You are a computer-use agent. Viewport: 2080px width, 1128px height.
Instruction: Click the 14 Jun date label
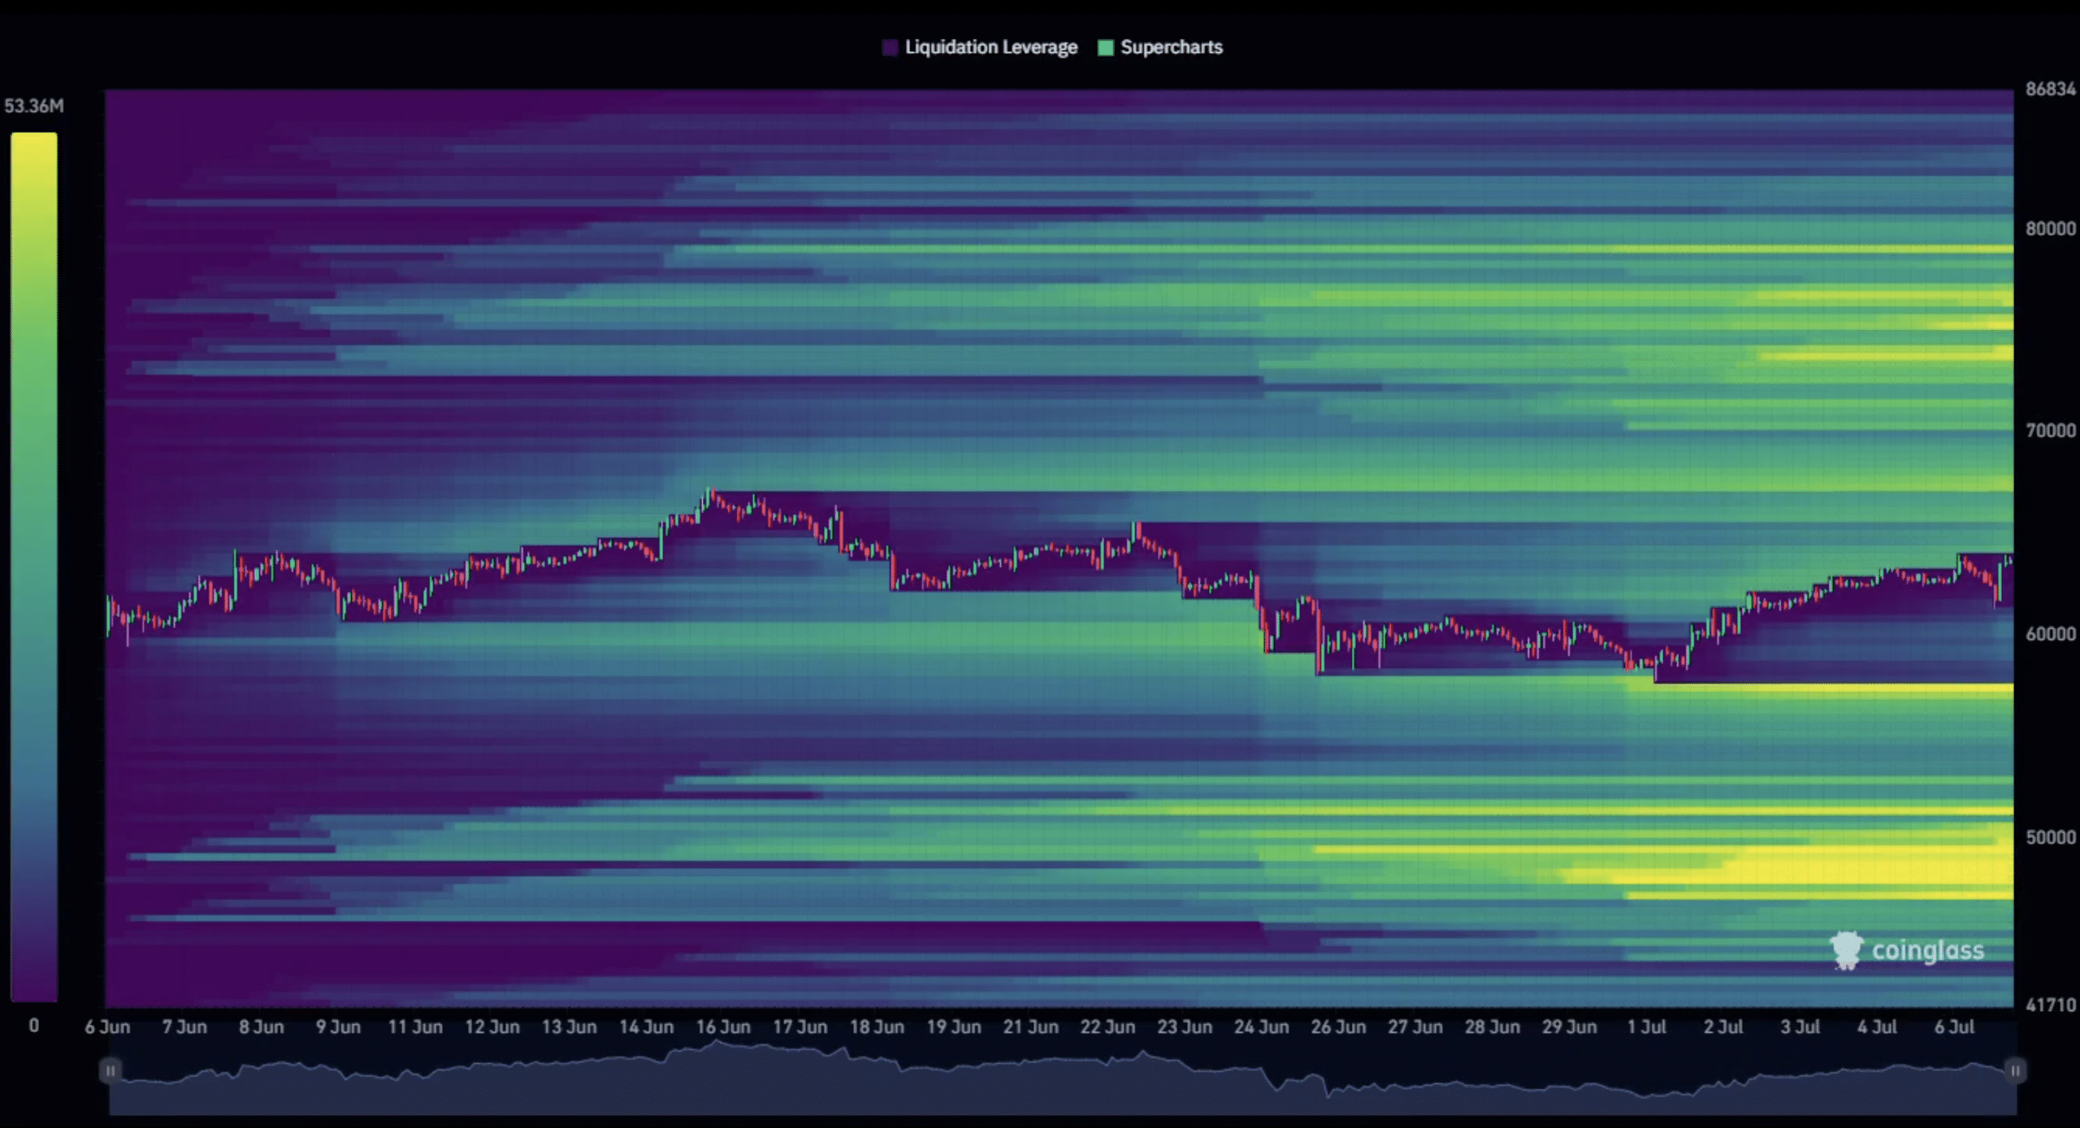(x=646, y=1027)
